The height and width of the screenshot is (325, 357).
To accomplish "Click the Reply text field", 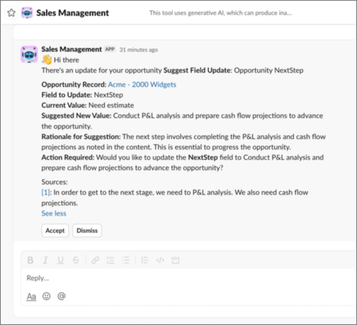I will [189, 278].
